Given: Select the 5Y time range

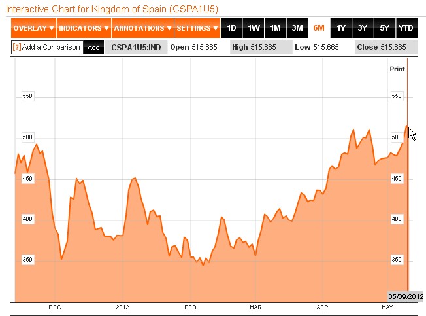Looking at the screenshot, I should [x=384, y=28].
